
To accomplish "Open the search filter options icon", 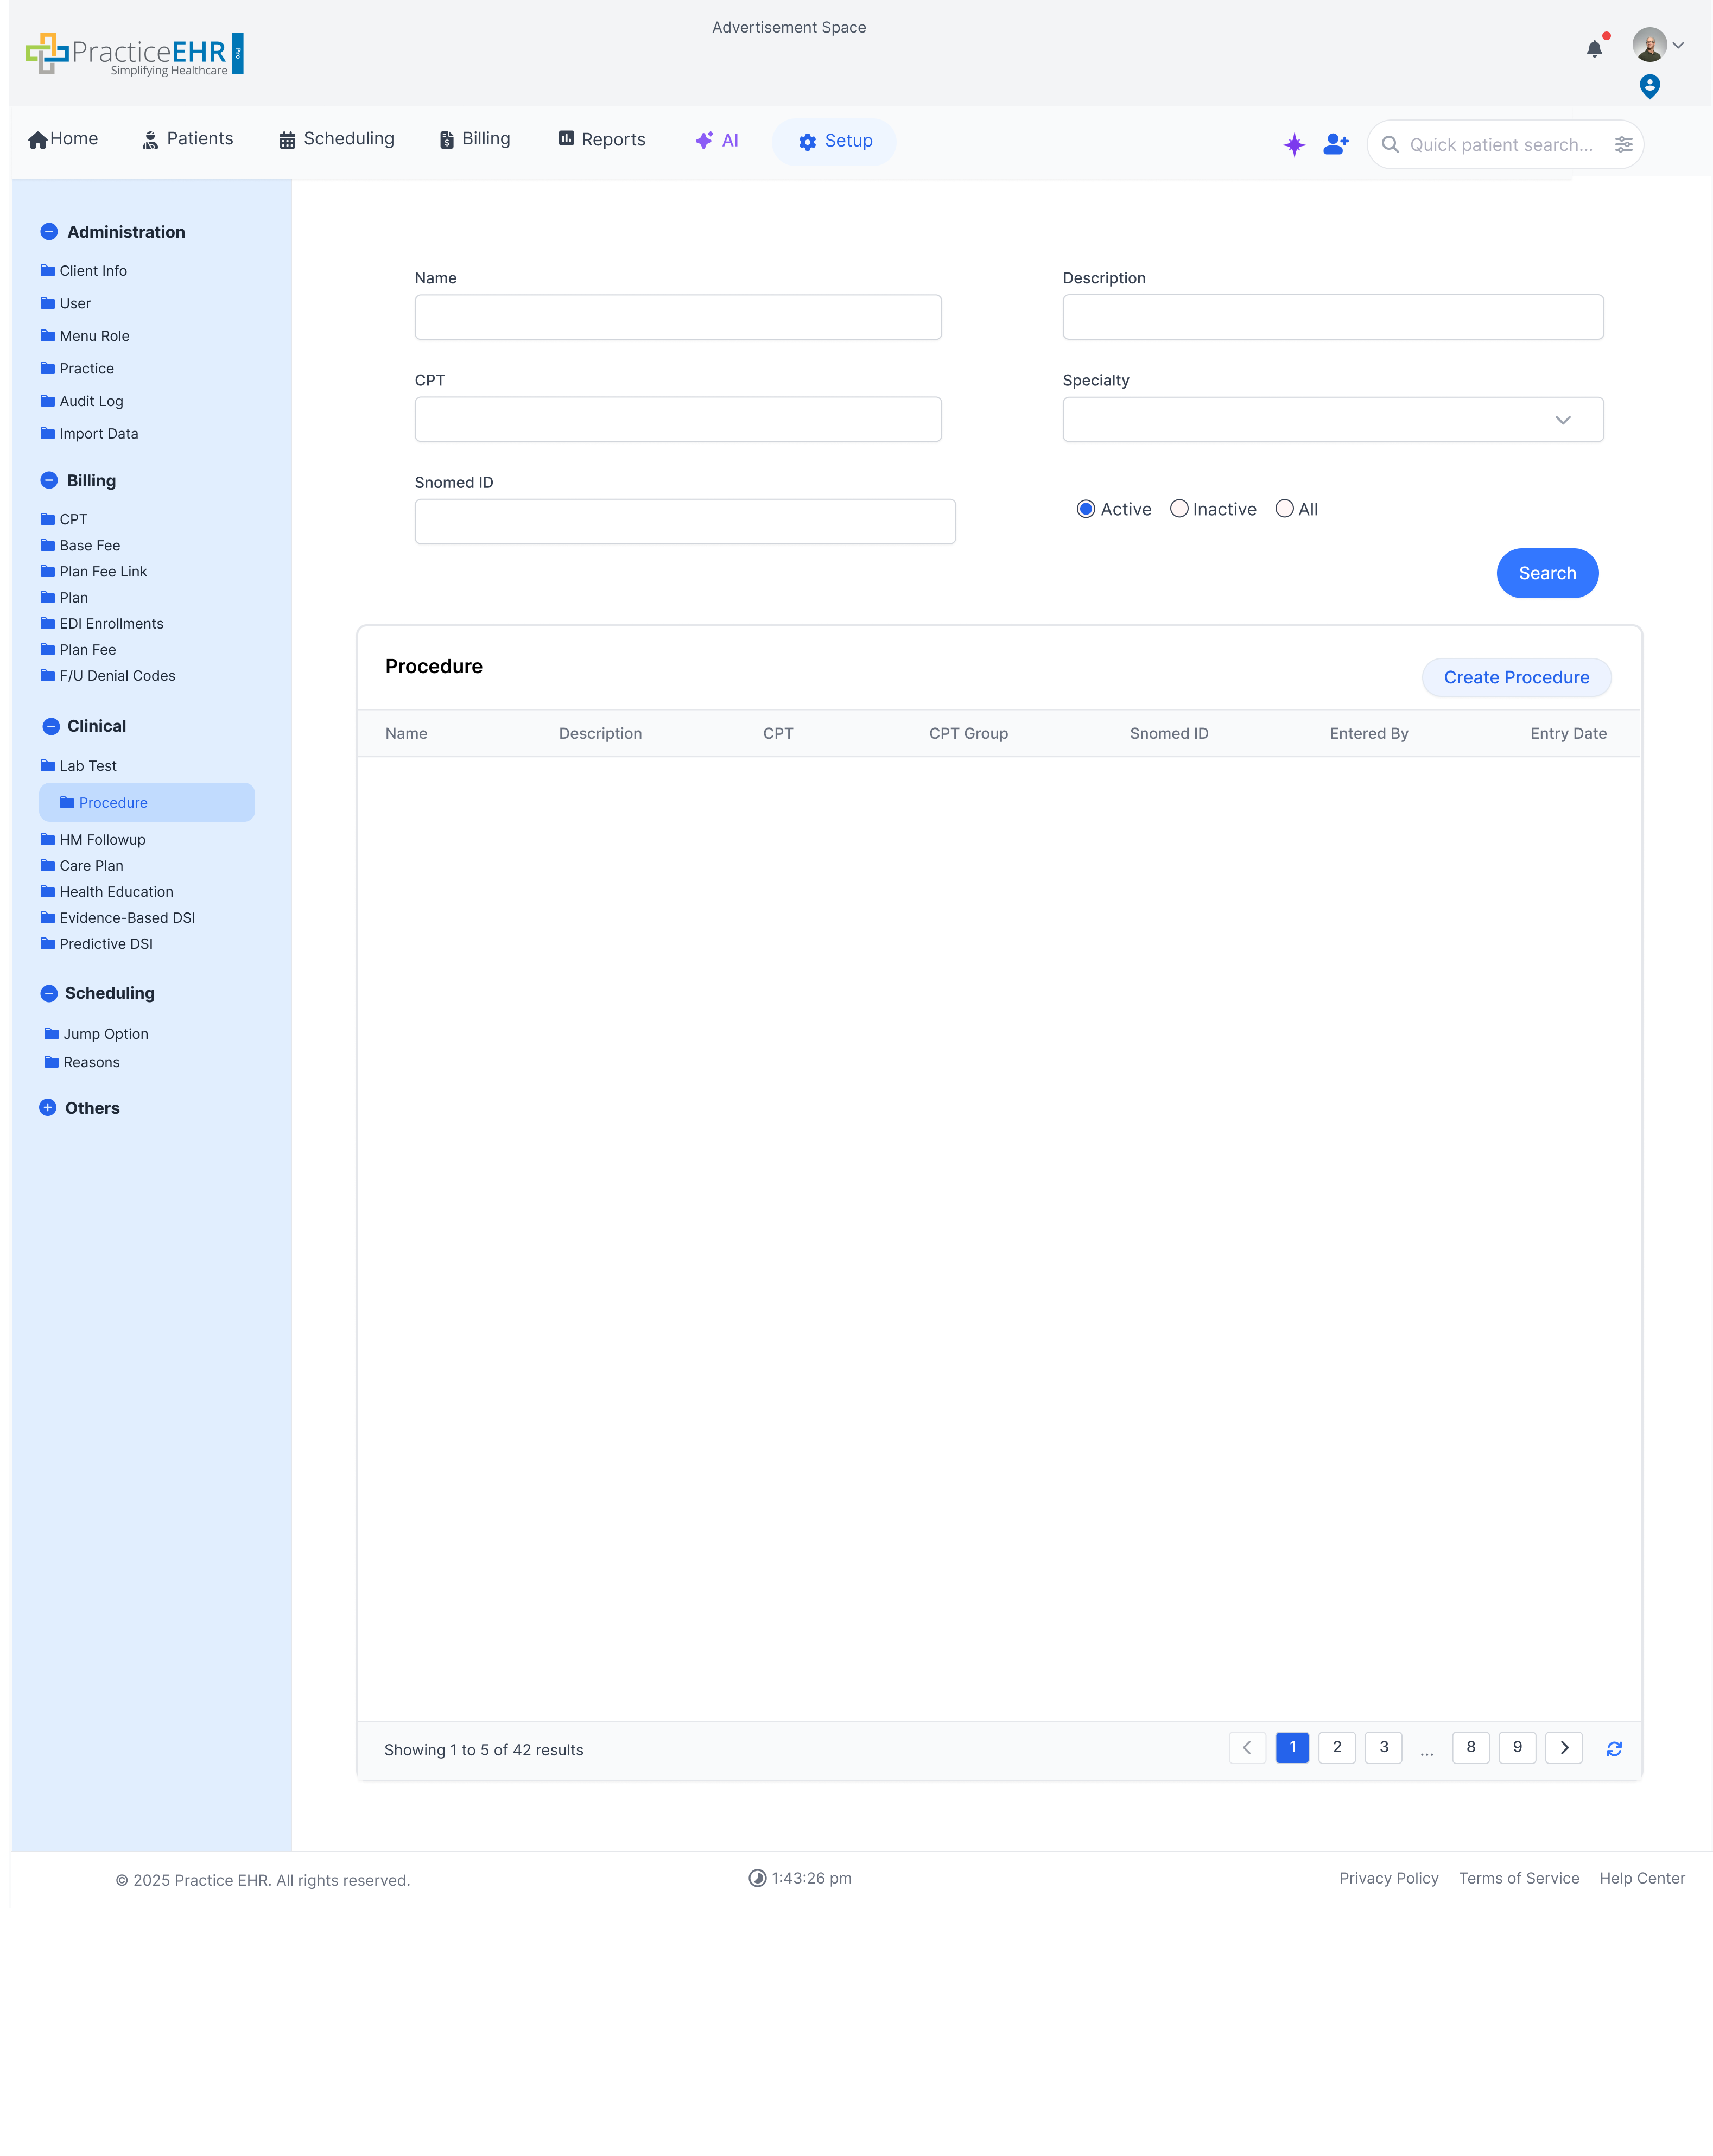I will 1623,144.
